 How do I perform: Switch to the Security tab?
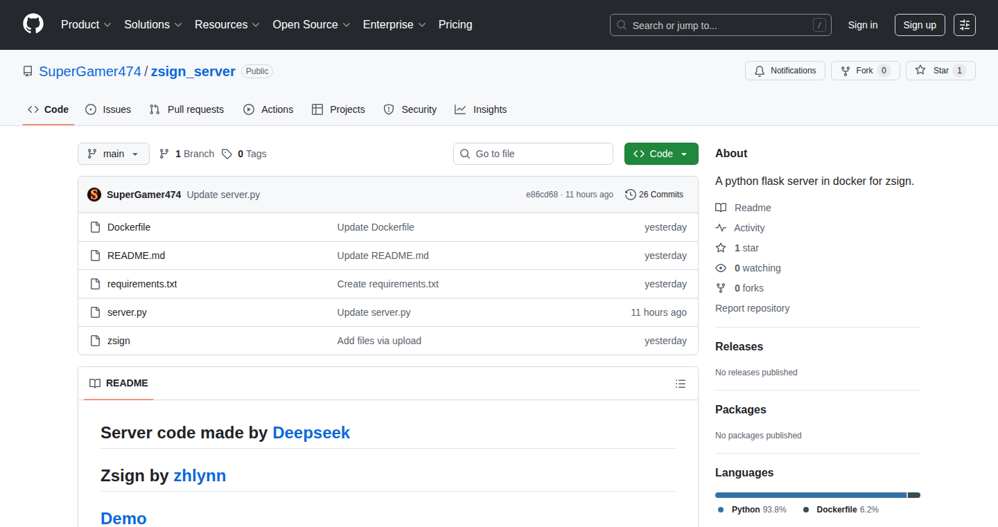pyautogui.click(x=410, y=109)
